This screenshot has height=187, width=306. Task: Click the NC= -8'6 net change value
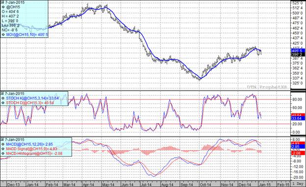10,30
